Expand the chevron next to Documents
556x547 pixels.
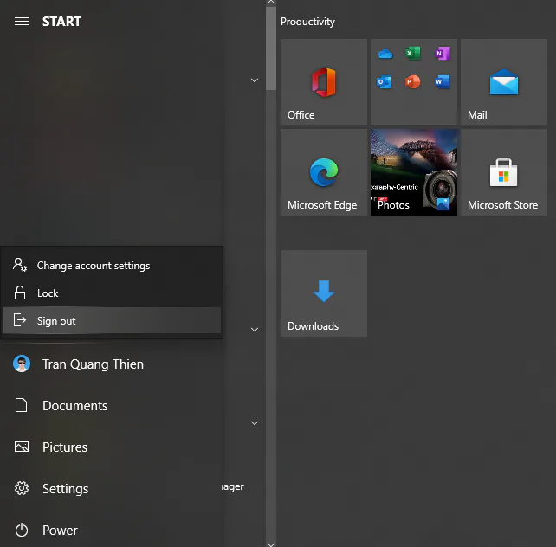tap(255, 423)
